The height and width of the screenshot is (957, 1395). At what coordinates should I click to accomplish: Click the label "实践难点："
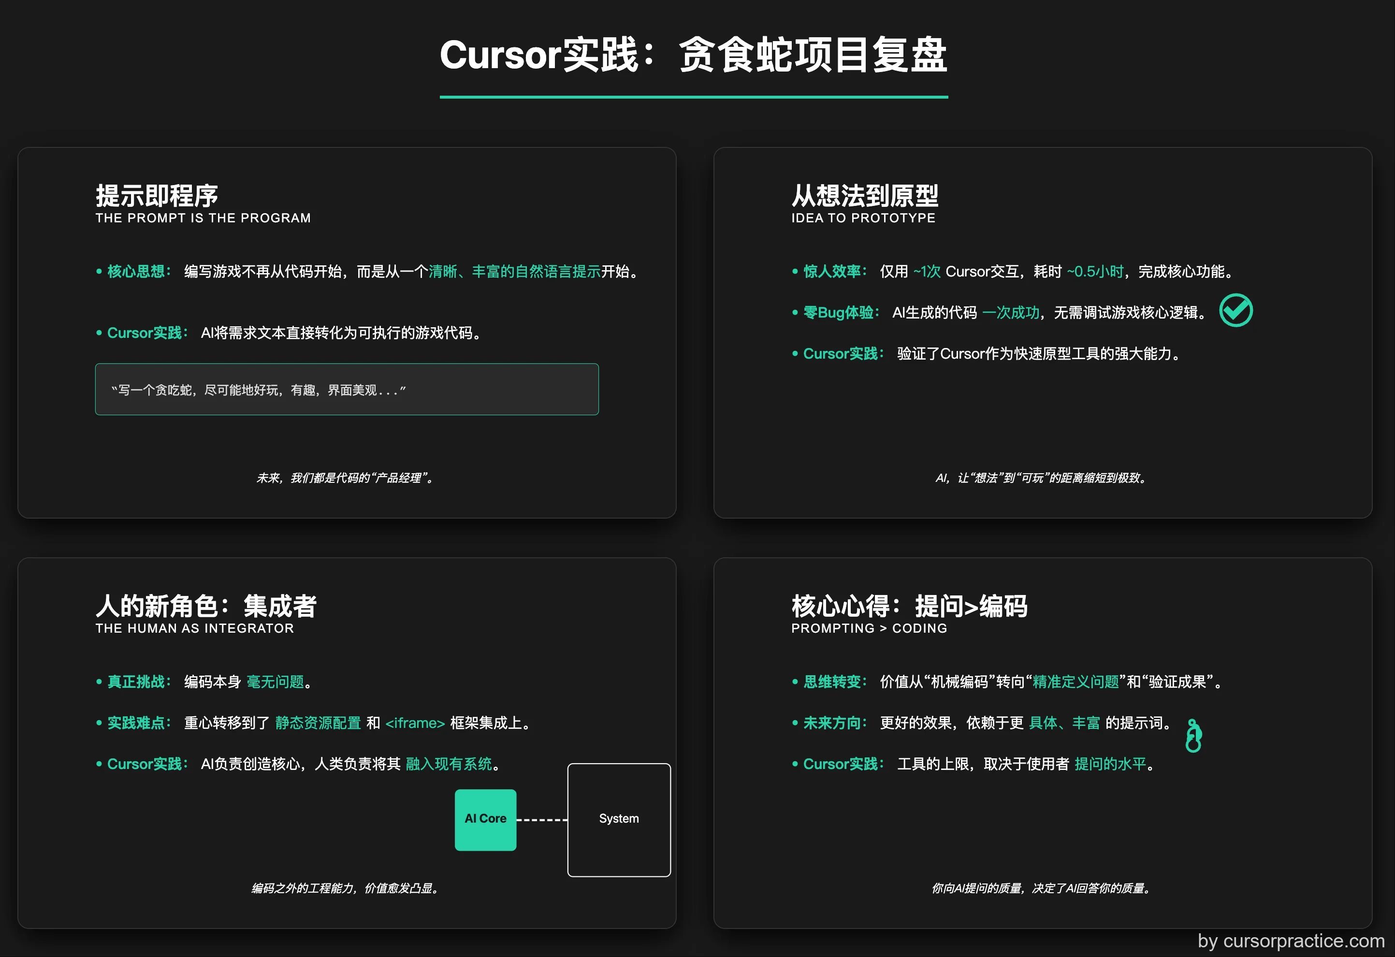140,723
